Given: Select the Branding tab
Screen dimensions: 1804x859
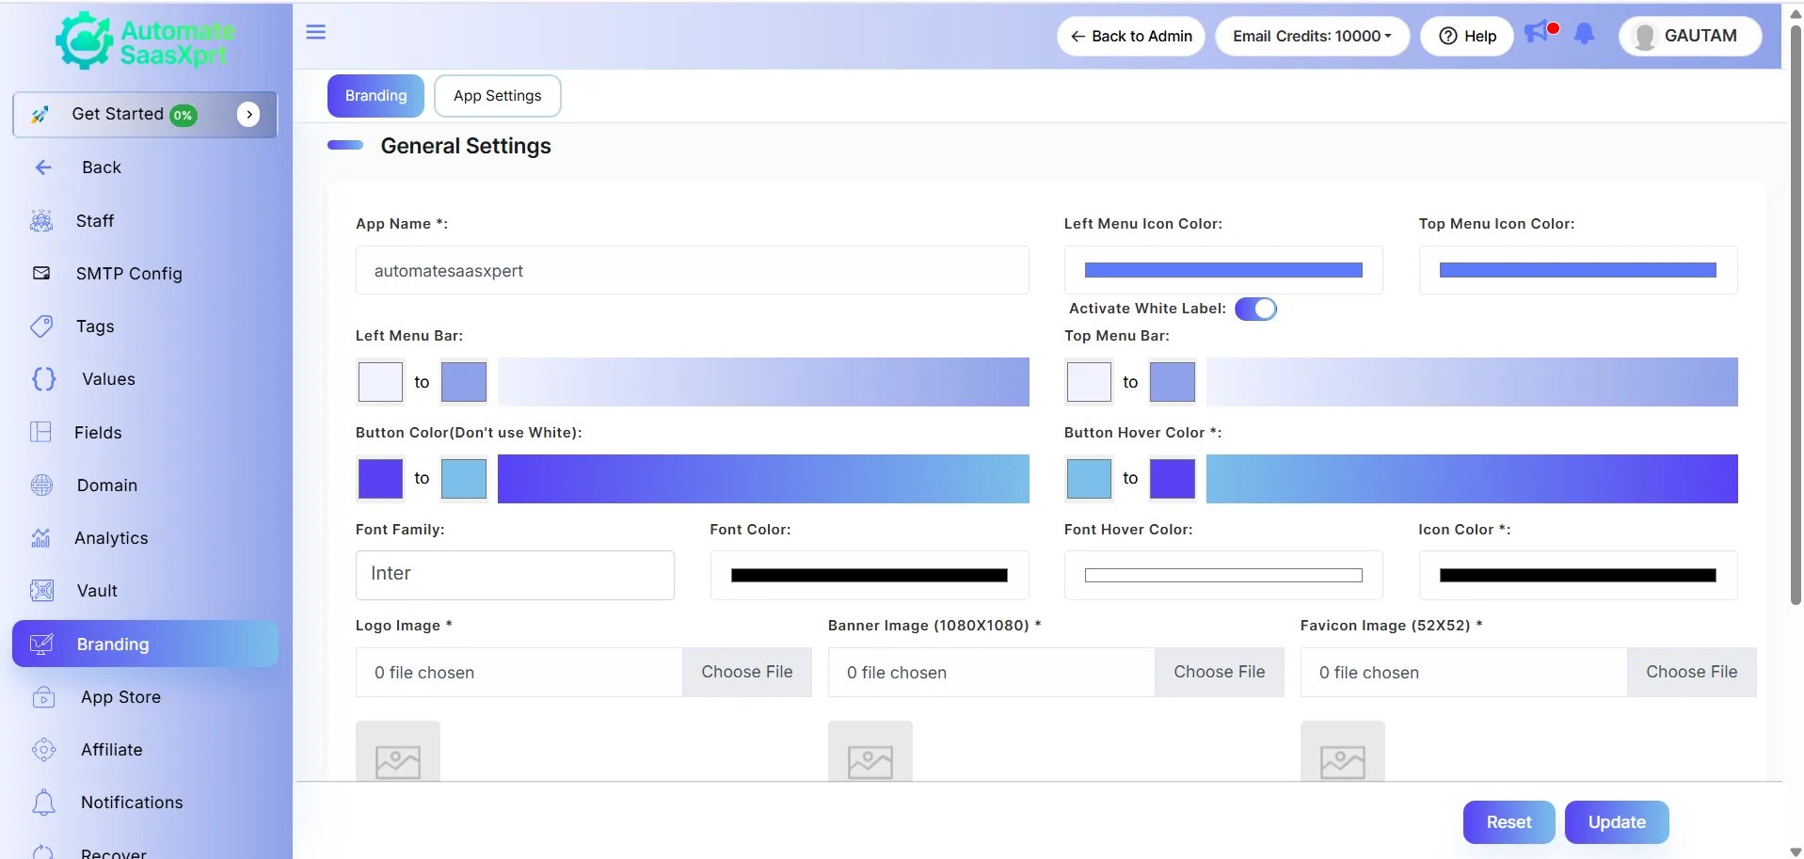Looking at the screenshot, I should 375,96.
